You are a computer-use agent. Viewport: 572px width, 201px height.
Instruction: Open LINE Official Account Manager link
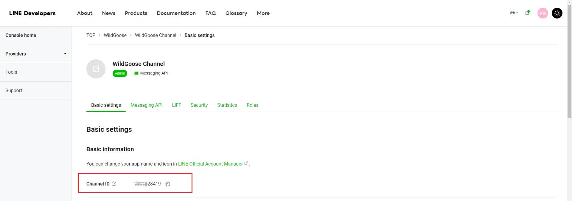(210, 164)
